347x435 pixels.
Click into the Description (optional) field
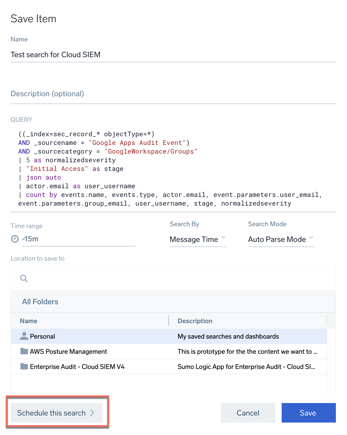(173, 94)
